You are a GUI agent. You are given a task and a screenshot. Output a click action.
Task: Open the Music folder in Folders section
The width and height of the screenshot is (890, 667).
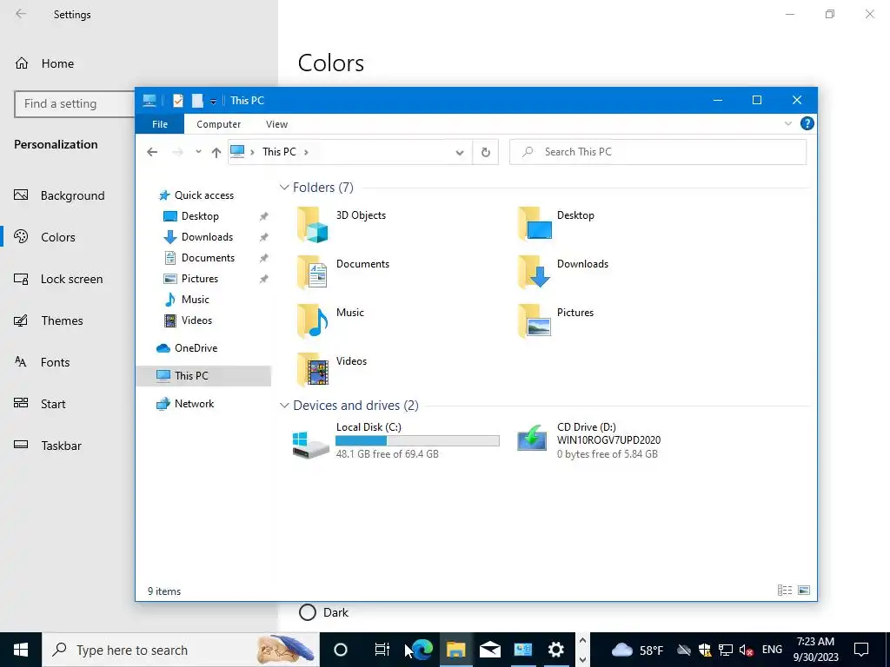tap(330, 321)
